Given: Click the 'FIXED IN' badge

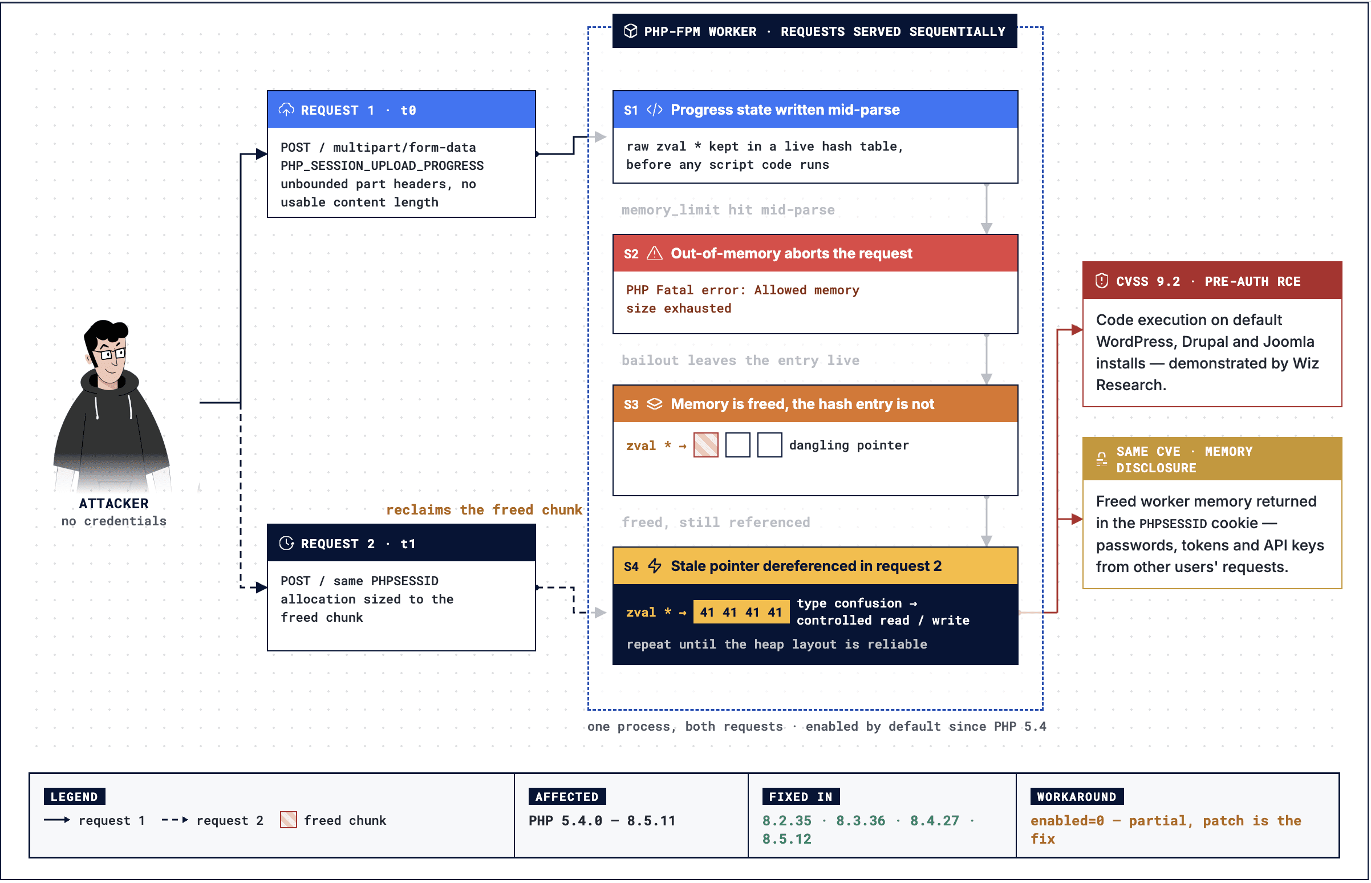Looking at the screenshot, I should click(801, 797).
